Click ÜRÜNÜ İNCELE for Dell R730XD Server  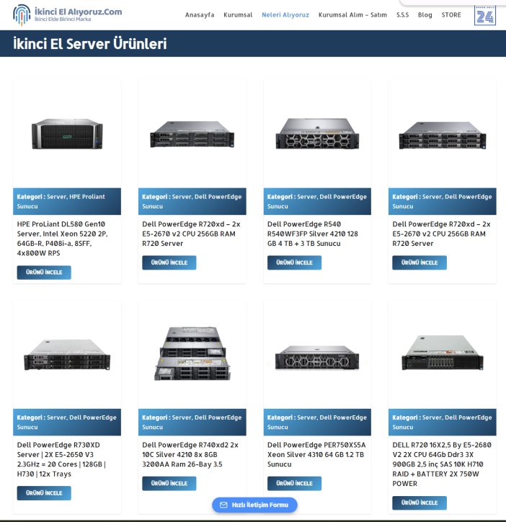pos(44,493)
